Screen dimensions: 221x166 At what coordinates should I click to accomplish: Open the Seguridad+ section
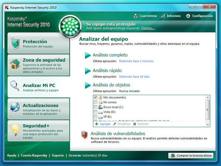point(38,131)
